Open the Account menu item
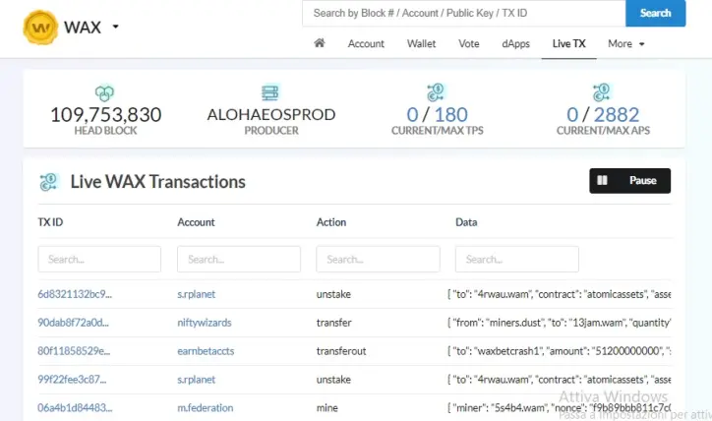 tap(366, 43)
